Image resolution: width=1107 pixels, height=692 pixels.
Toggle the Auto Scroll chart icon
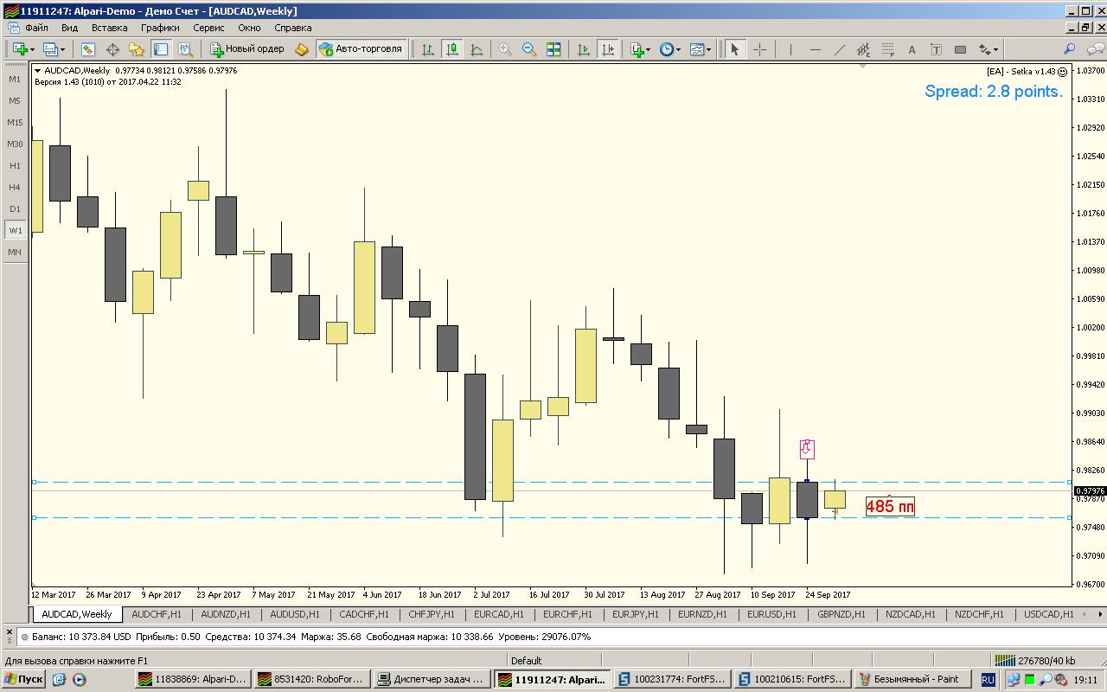pos(584,49)
